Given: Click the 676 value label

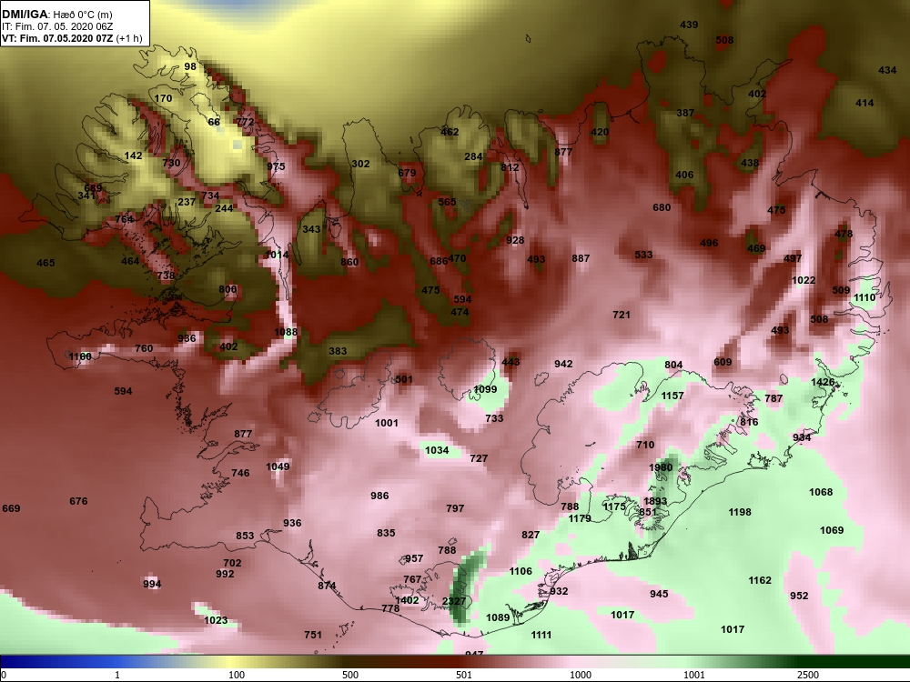Looking at the screenshot, I should [78, 501].
